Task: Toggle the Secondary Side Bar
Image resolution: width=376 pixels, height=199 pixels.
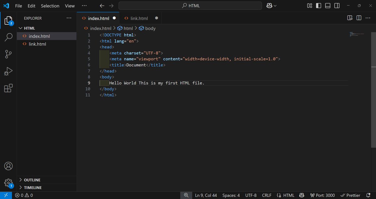Action: (x=337, y=6)
